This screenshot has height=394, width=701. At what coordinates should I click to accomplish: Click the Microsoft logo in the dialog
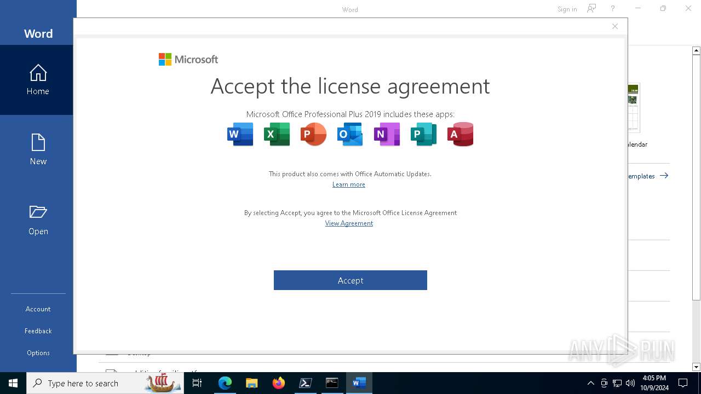click(188, 59)
